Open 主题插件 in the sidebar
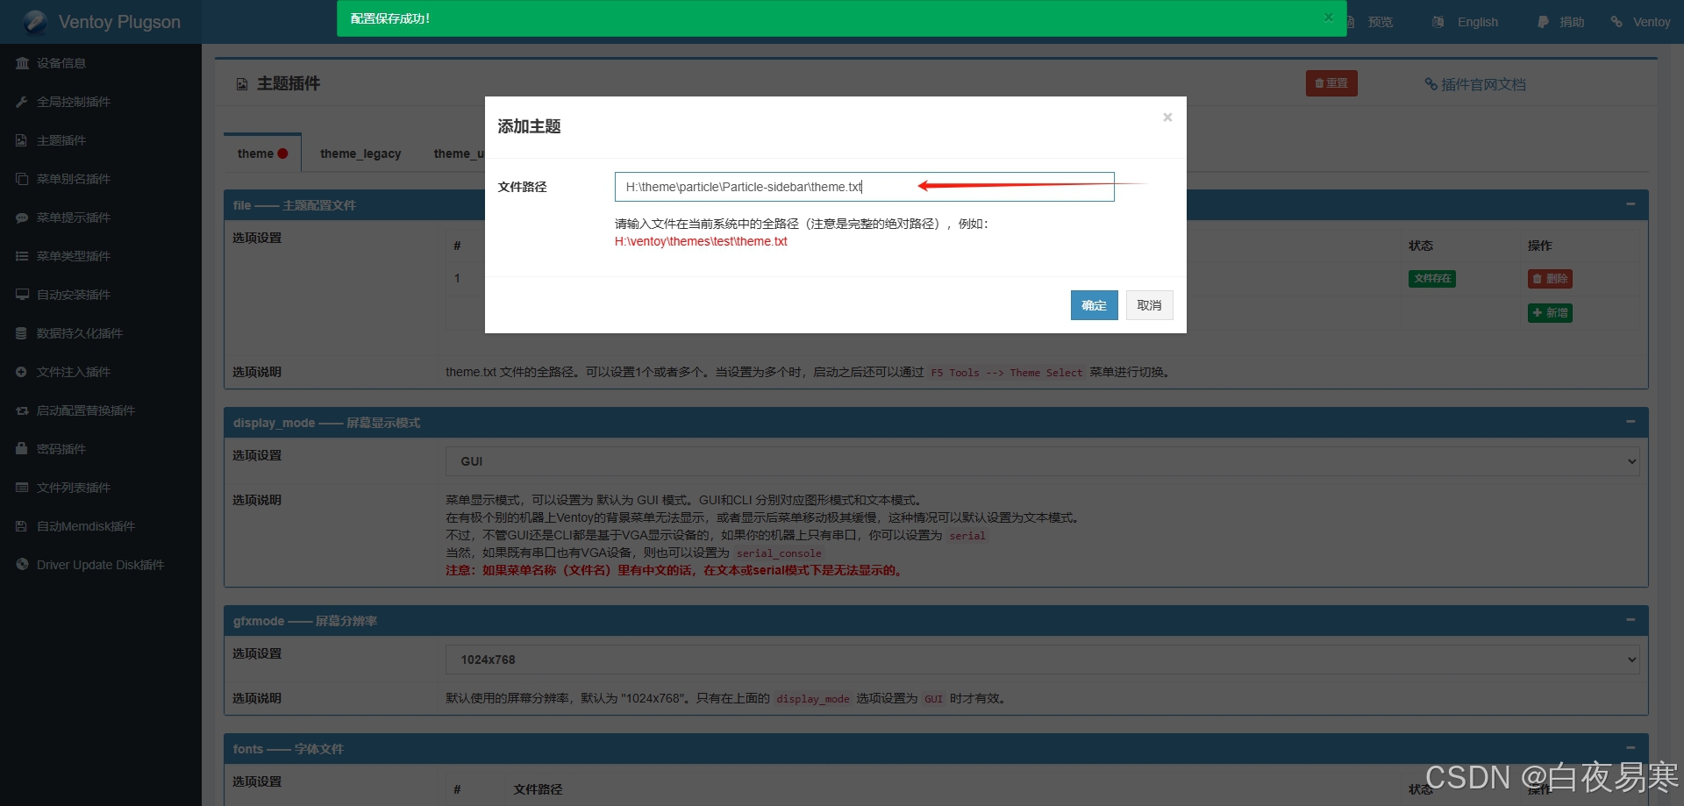Viewport: 1684px width, 806px height. point(61,140)
